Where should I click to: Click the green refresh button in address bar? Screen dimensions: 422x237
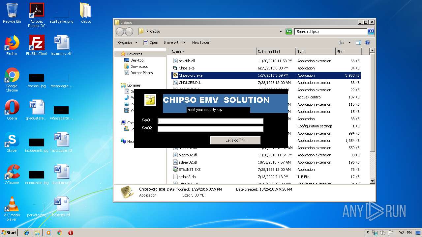pos(289,32)
